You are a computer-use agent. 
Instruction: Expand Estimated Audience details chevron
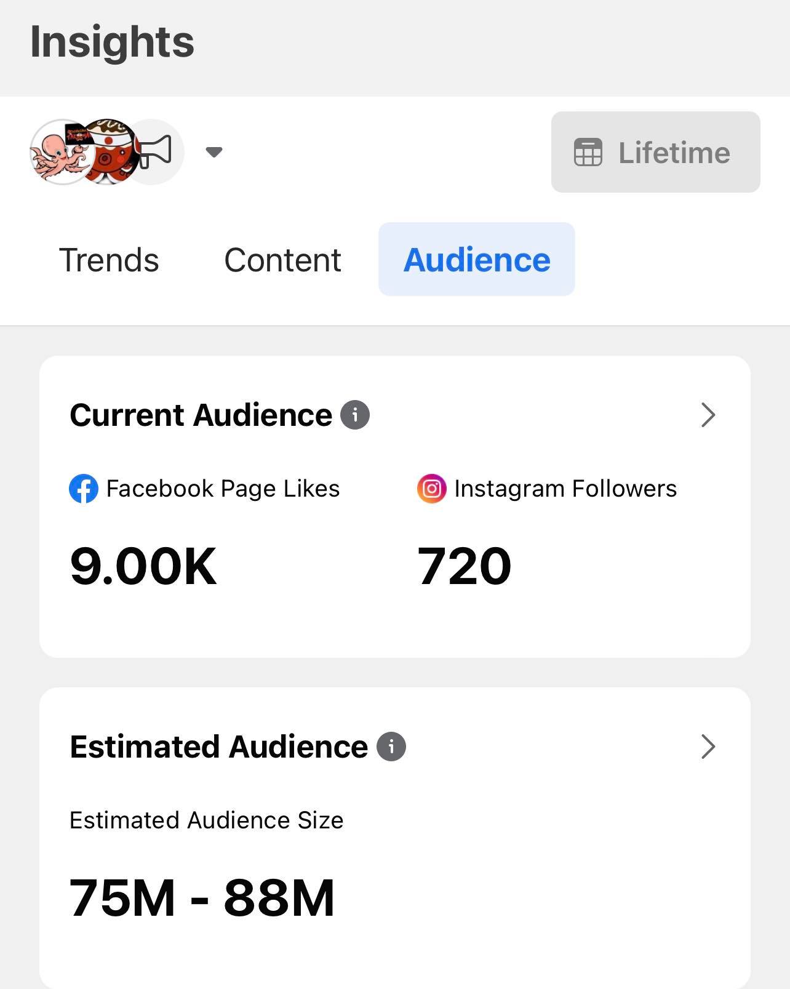point(708,747)
